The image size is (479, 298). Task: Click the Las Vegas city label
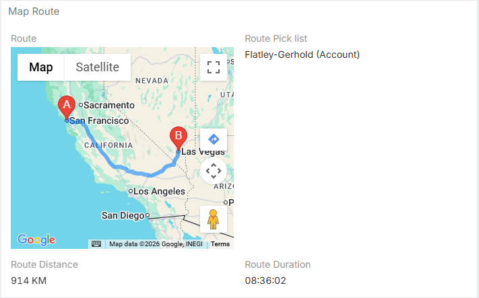[202, 152]
